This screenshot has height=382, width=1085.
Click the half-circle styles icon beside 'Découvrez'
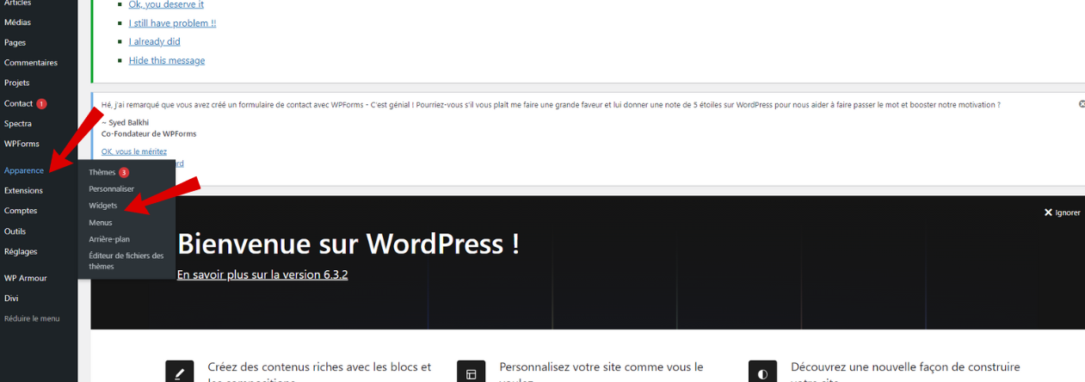762,373
